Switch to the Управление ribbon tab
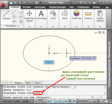 [83, 7]
